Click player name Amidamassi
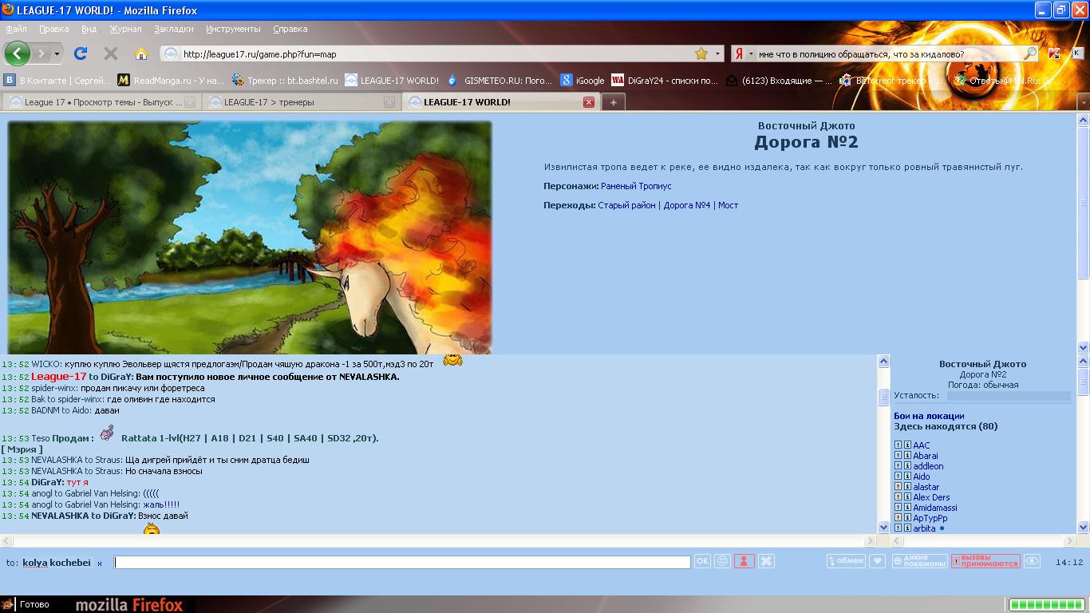 point(935,508)
